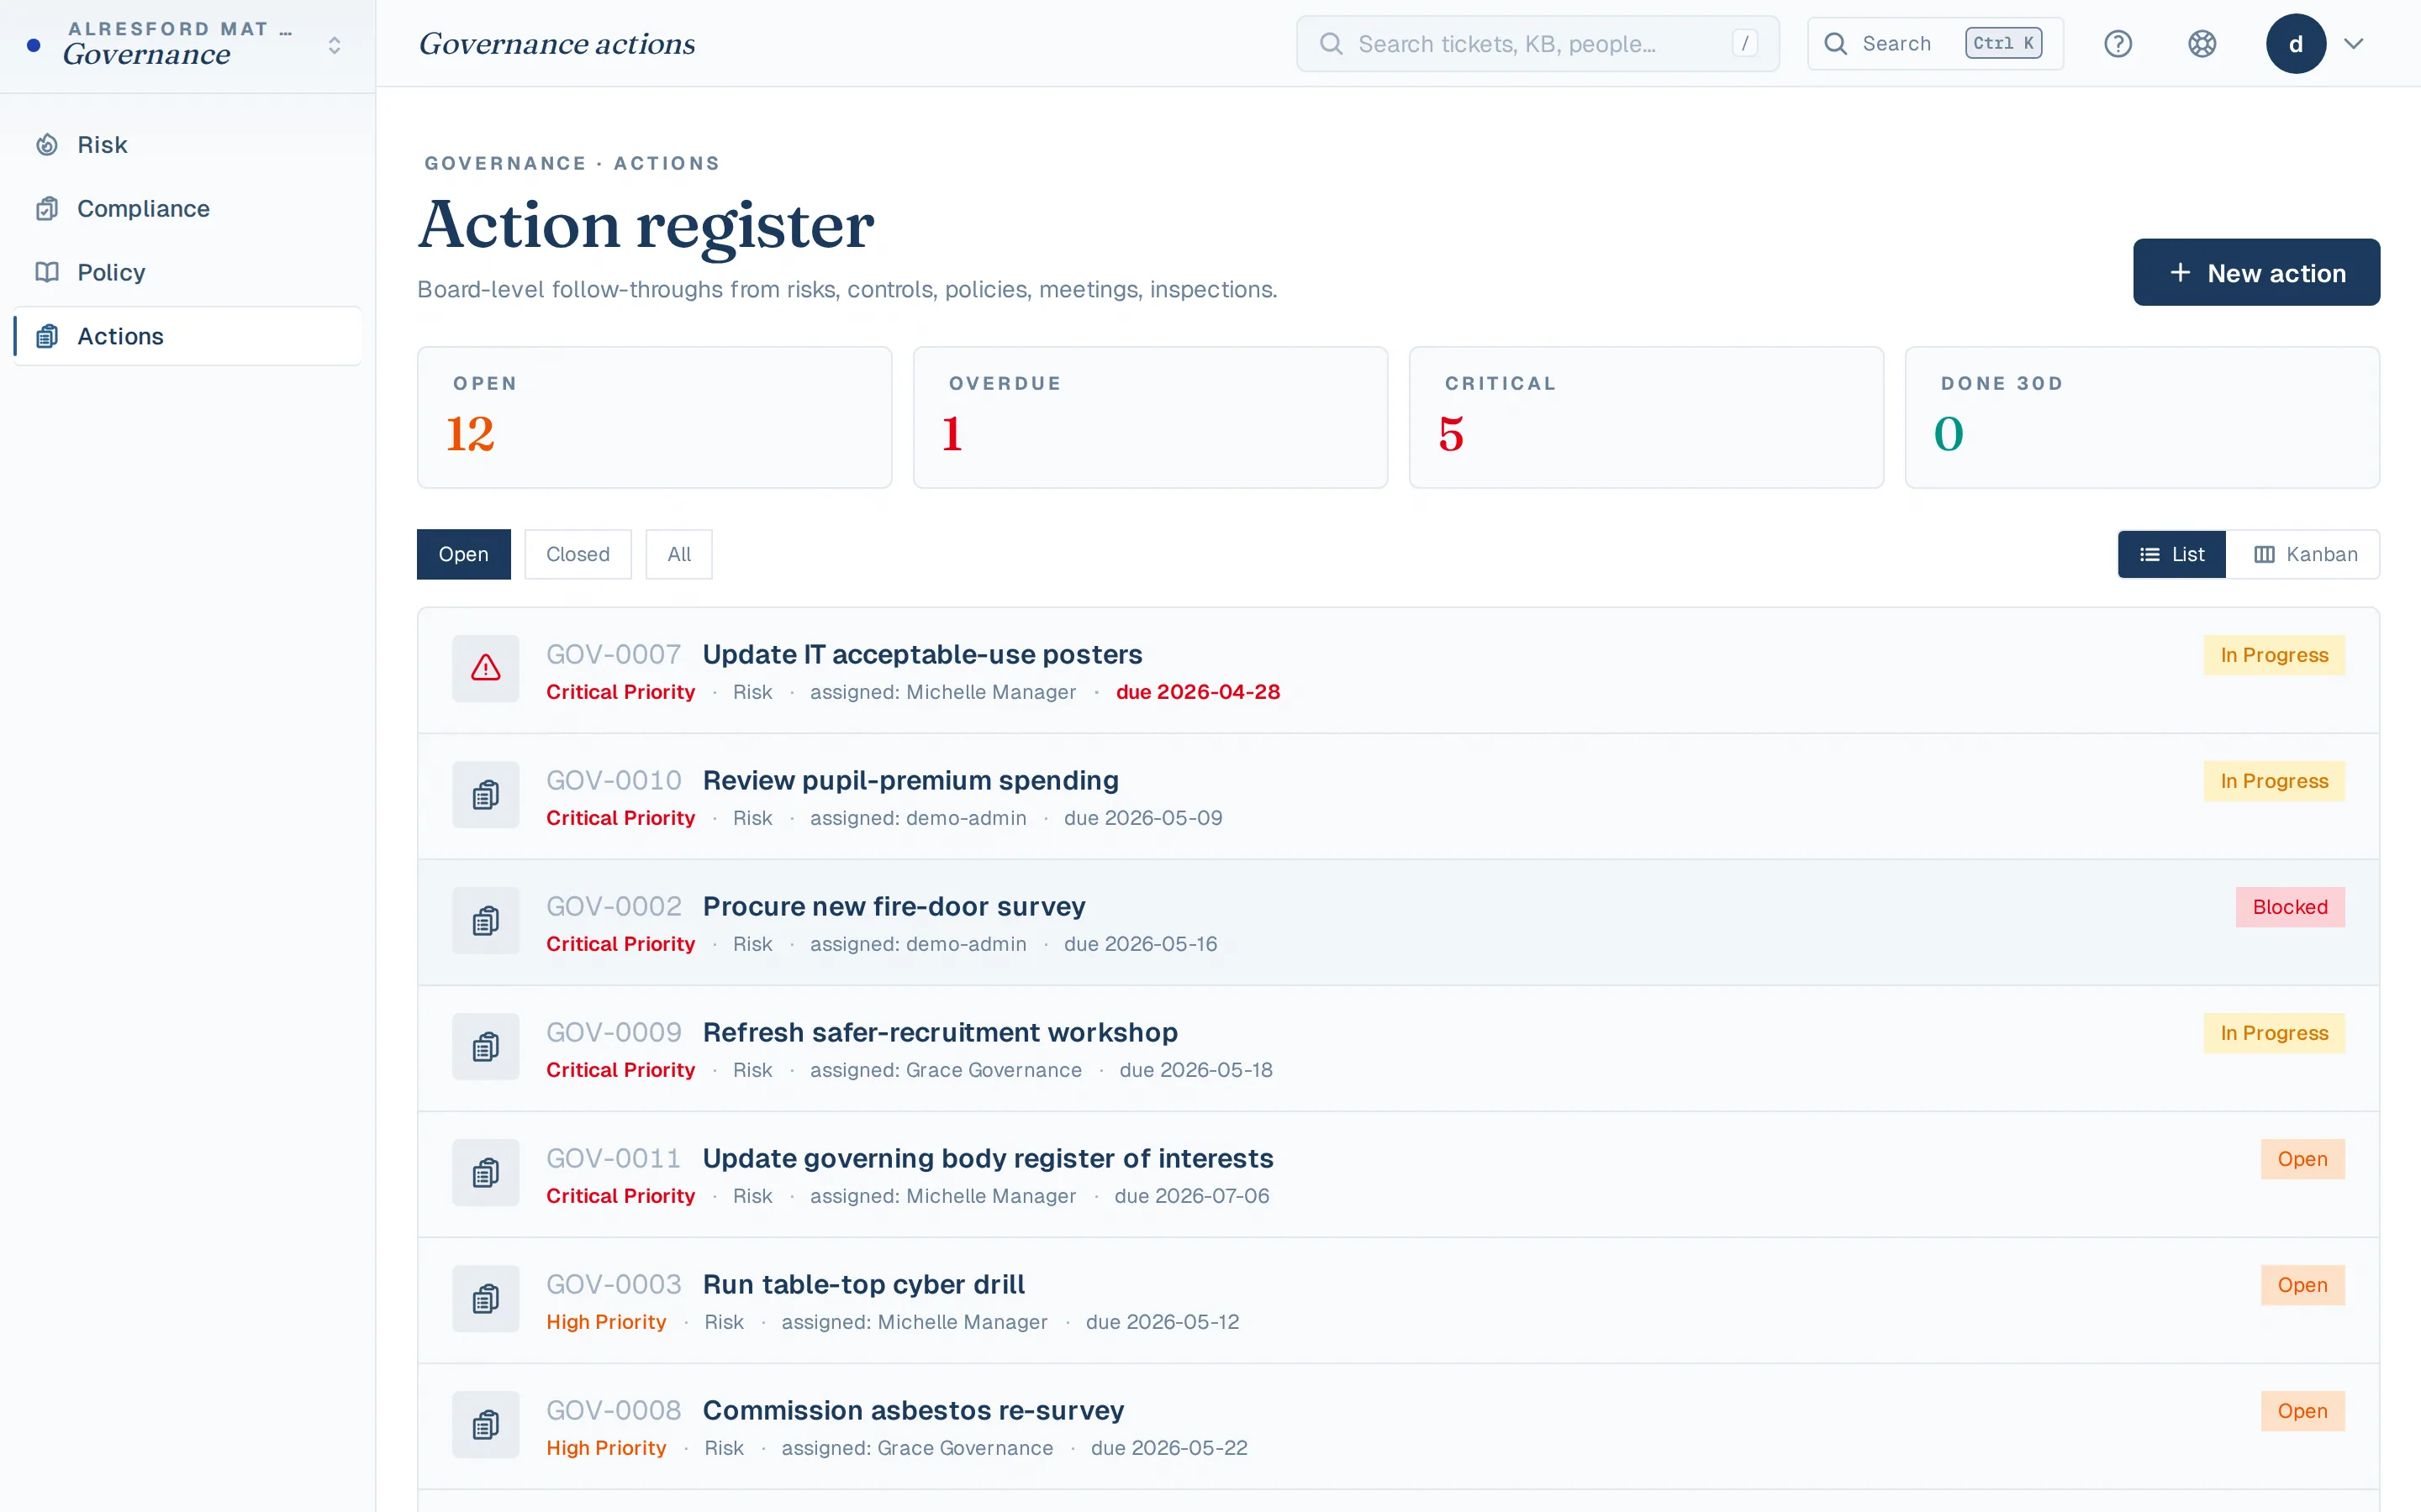Click the slash shortcut hint in search
This screenshot has height=1512, width=2421.
1745,44
